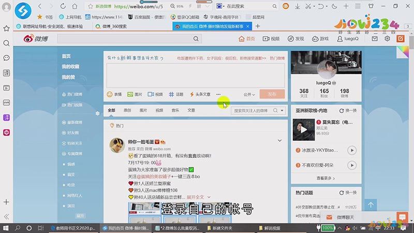The height and width of the screenshot is (233, 414).
Task: Click in the new post text area
Action: (x=196, y=75)
